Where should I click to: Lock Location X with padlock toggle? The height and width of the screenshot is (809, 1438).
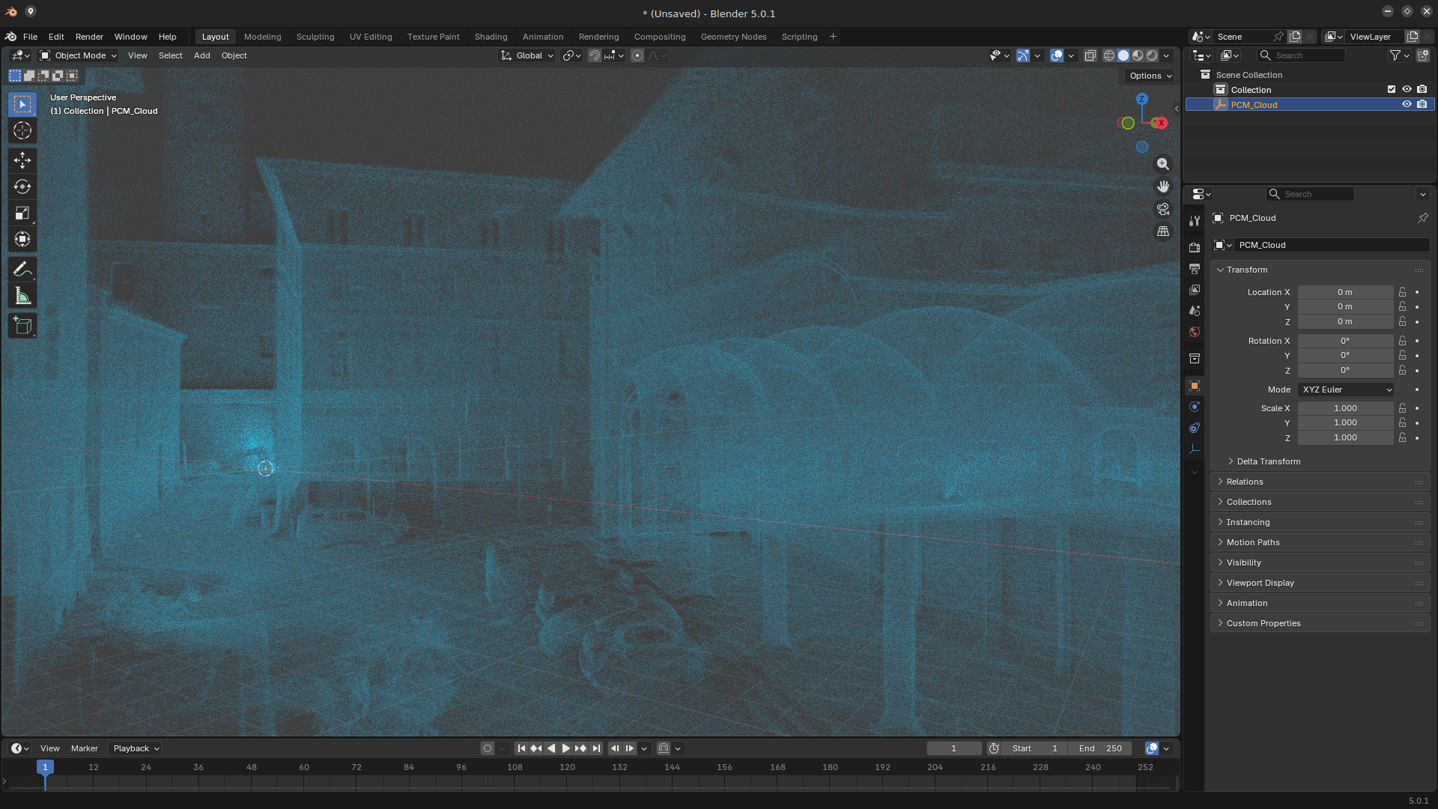pyautogui.click(x=1402, y=292)
